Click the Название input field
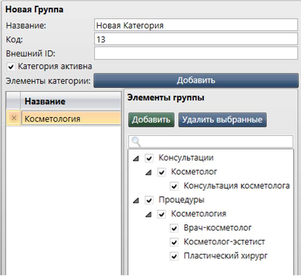The width and height of the screenshot is (301, 276). 196,25
